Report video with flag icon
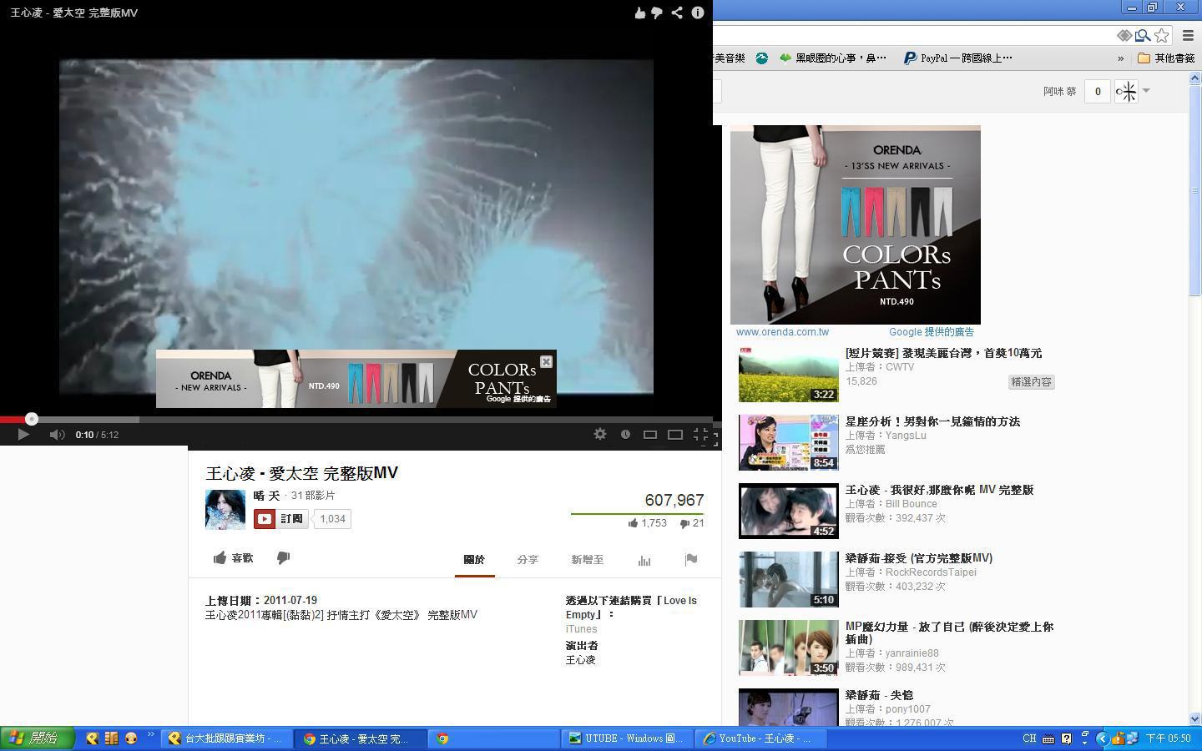This screenshot has width=1202, height=751. (690, 560)
